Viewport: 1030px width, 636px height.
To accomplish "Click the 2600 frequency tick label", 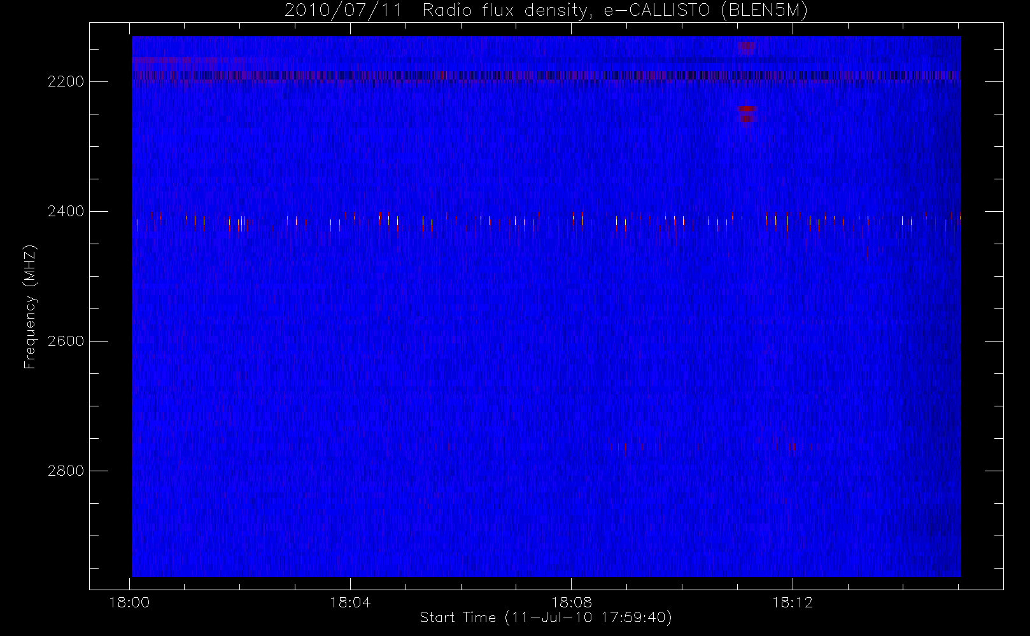I will [66, 341].
